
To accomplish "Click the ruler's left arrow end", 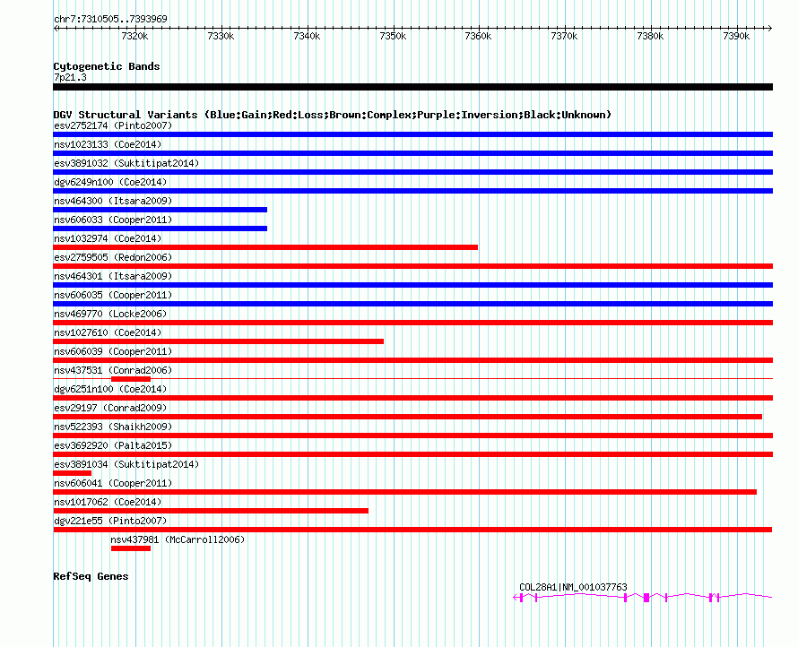I will point(56,28).
